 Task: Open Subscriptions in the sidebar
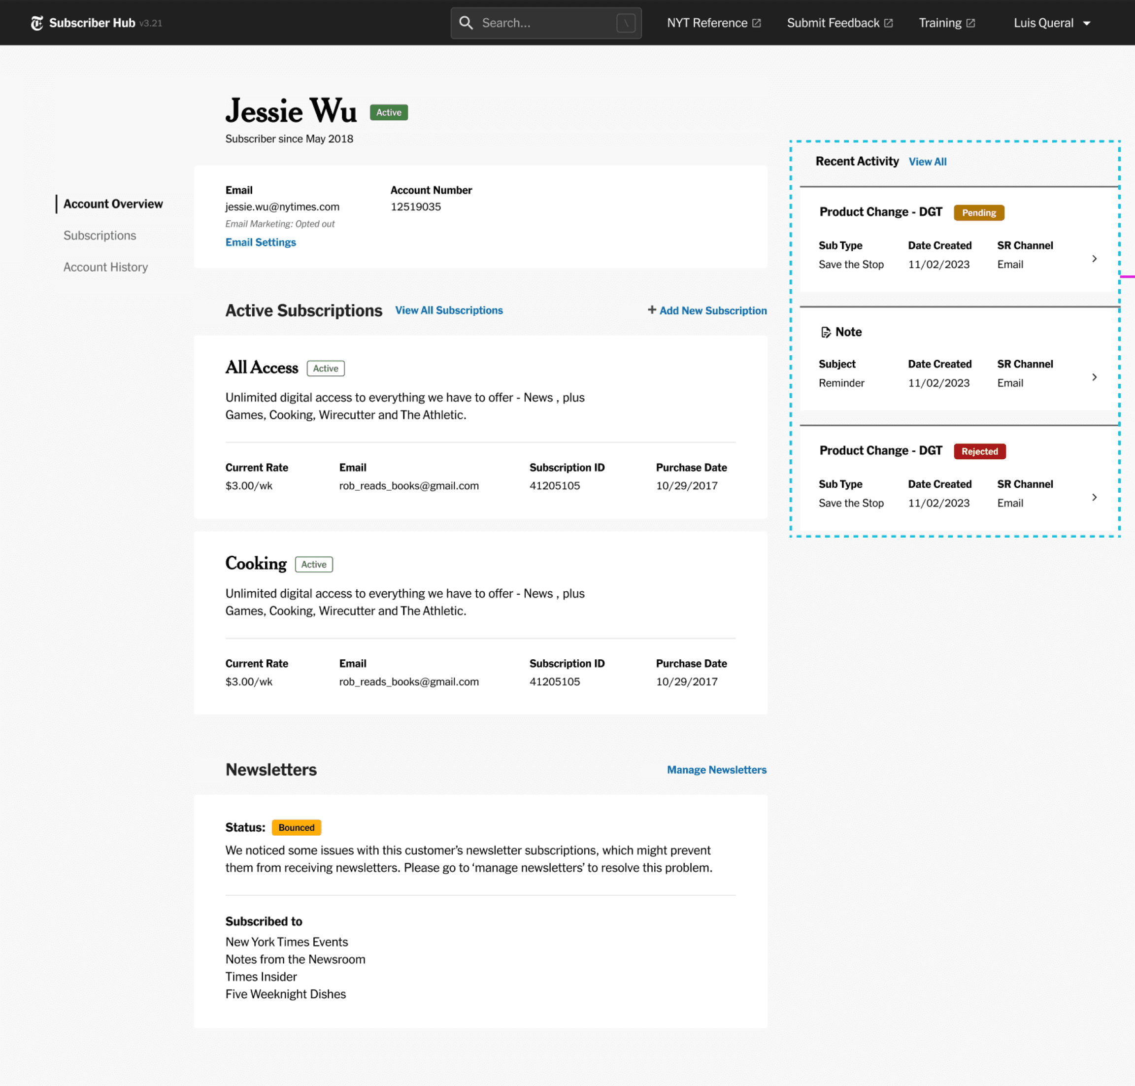point(100,236)
